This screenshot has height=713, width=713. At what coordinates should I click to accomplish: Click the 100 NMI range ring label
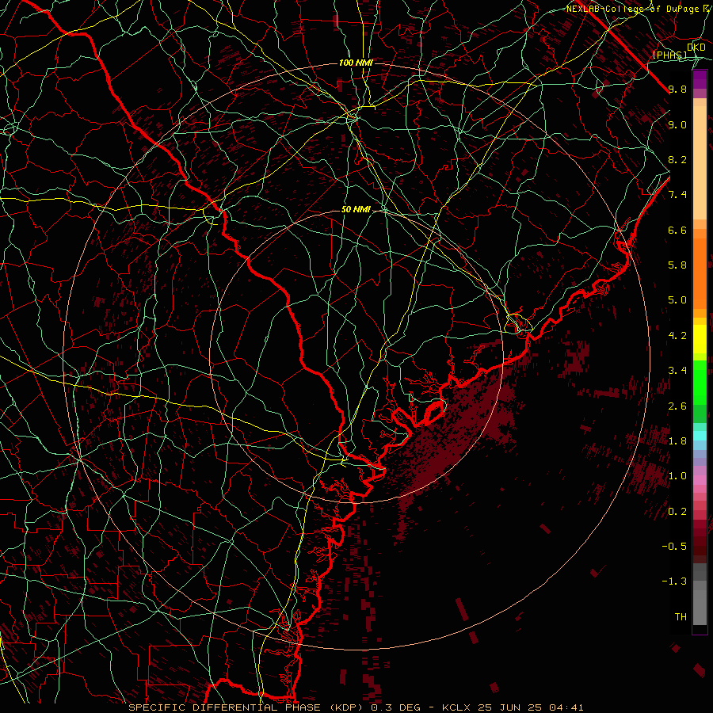pos(356,63)
